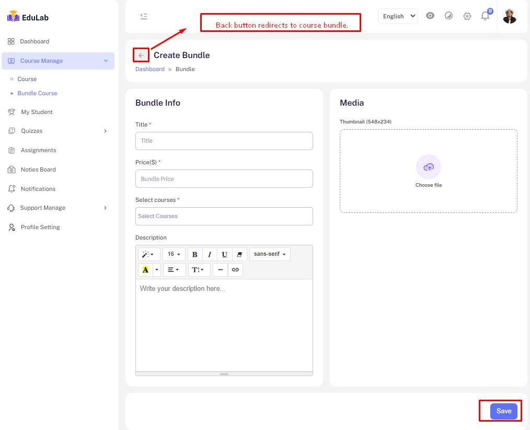Click the eye icon in the header
This screenshot has width=530, height=430.
tap(430, 16)
